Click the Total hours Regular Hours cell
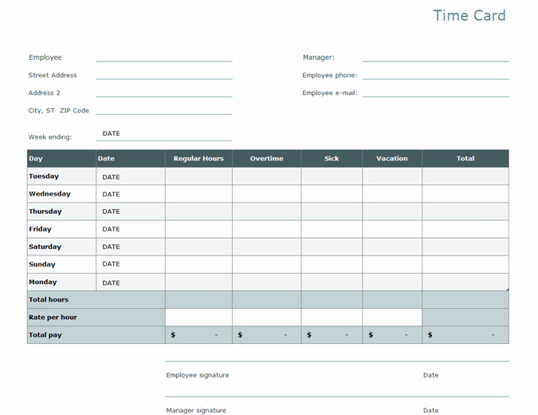The height and width of the screenshot is (415, 538). coord(198,299)
